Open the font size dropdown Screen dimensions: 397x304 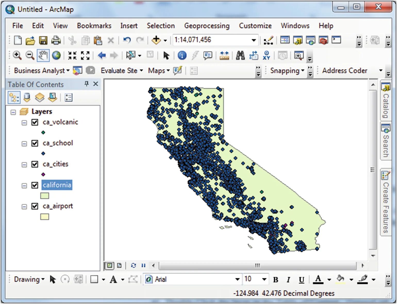pos(264,279)
